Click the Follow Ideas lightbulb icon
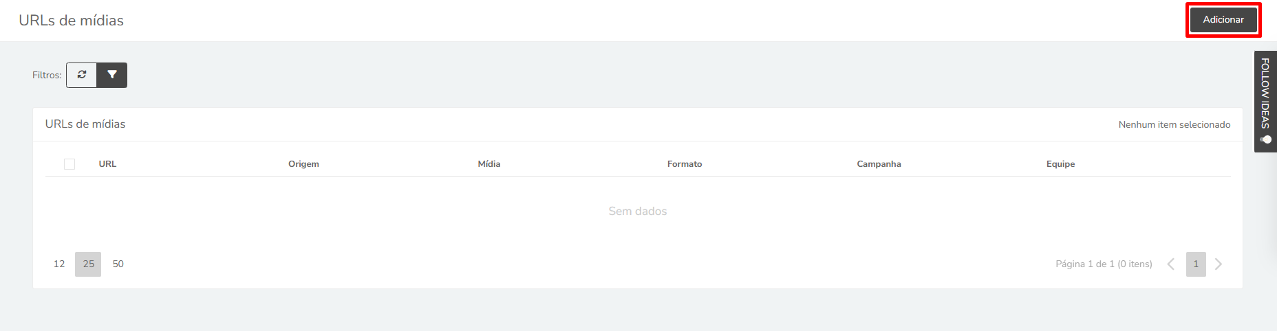This screenshot has width=1277, height=331. [1265, 139]
